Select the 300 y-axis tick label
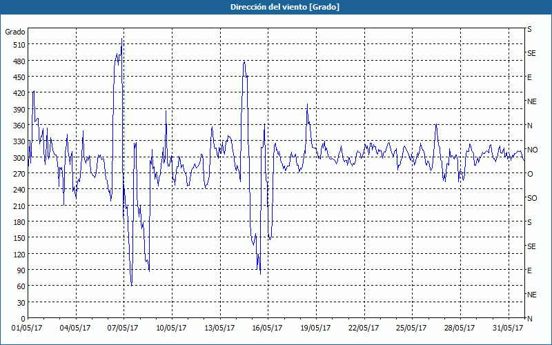The height and width of the screenshot is (345, 552). tap(19, 158)
